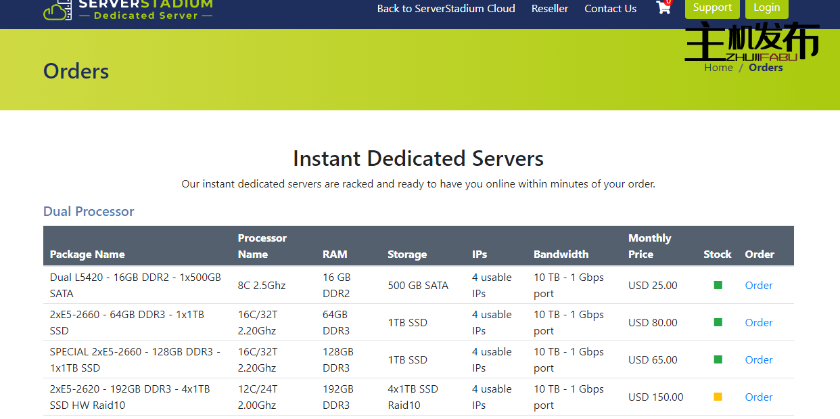Screen dimensions: 840x419
Task: Open the Reseller page
Action: (x=549, y=9)
